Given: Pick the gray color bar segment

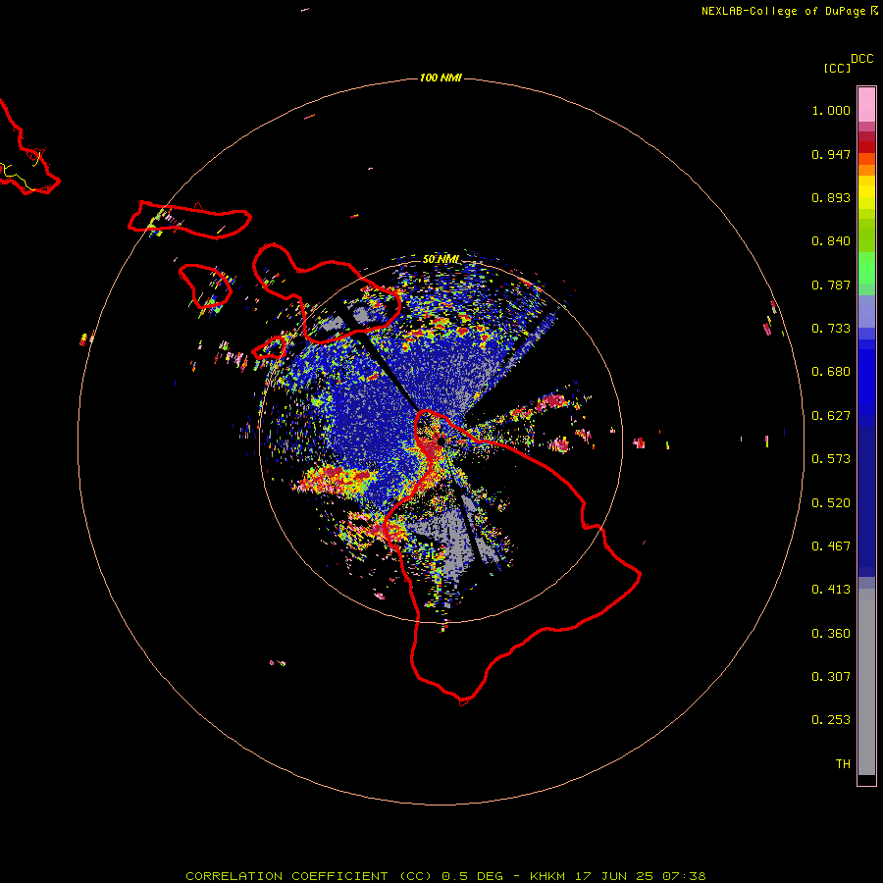Looking at the screenshot, I should pyautogui.click(x=866, y=682).
